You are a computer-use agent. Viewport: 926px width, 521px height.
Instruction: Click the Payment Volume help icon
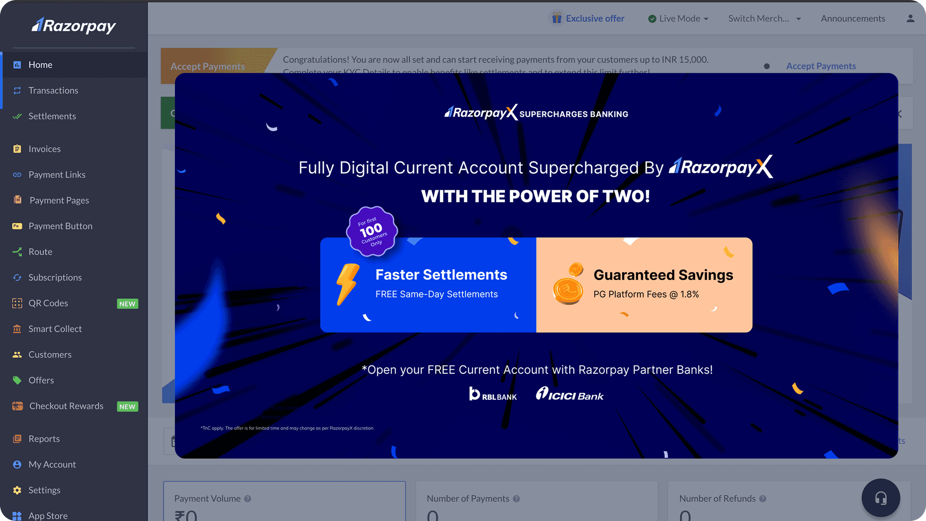point(247,499)
